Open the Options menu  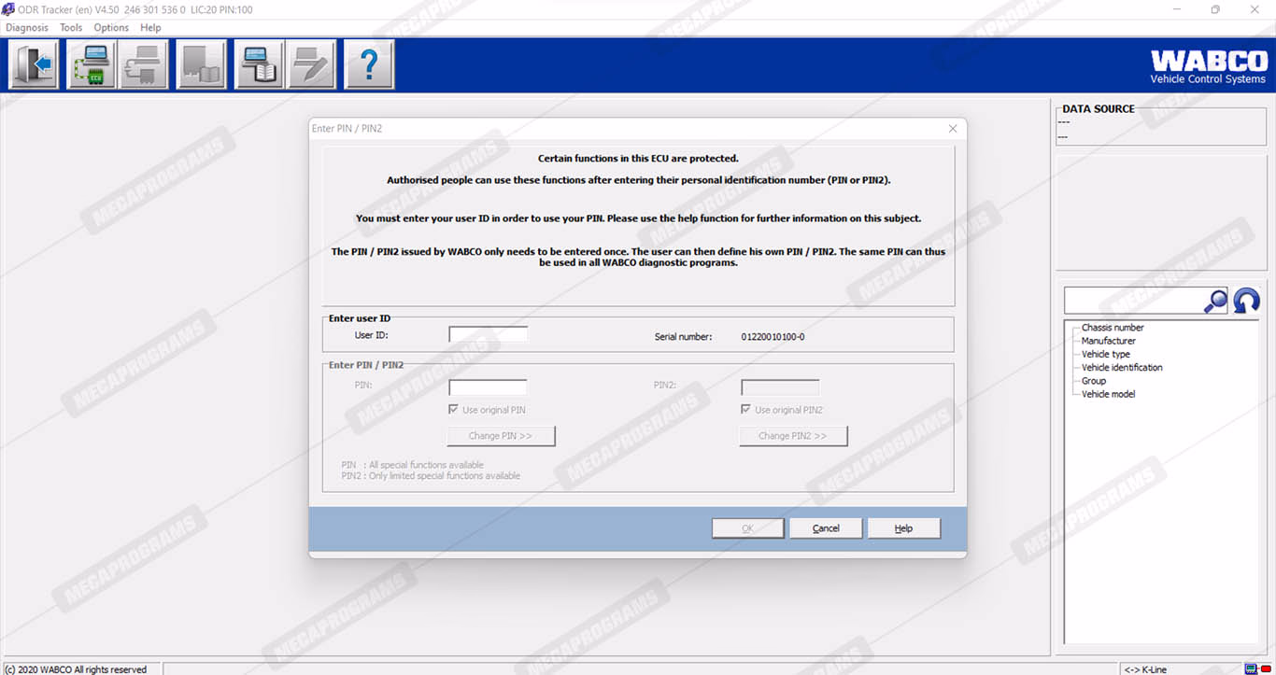(x=111, y=28)
